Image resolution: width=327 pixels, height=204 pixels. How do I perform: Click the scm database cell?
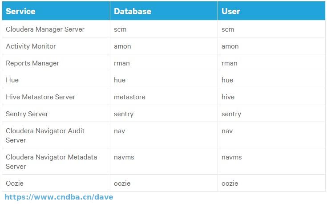click(x=164, y=29)
